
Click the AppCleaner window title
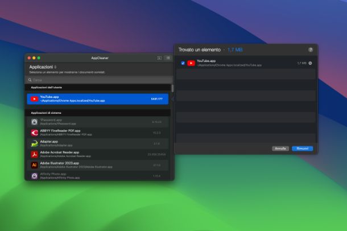tap(100, 58)
